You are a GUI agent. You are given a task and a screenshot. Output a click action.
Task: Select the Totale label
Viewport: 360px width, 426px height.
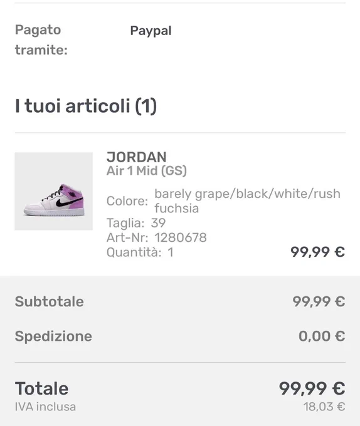coord(41,388)
